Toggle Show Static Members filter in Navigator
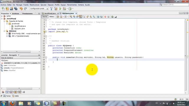The height and width of the screenshot is (106, 189). 11,92
